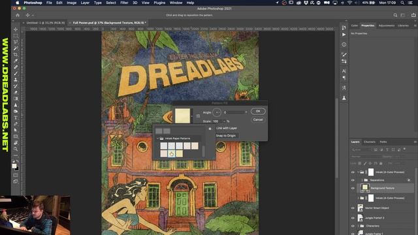The image size is (418, 235).
Task: Click the Share icon in options bar
Action: click(413, 15)
